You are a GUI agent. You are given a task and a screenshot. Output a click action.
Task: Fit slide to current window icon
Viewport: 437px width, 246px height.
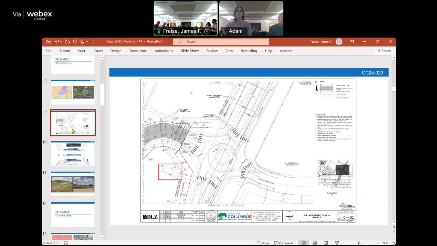[393, 243]
